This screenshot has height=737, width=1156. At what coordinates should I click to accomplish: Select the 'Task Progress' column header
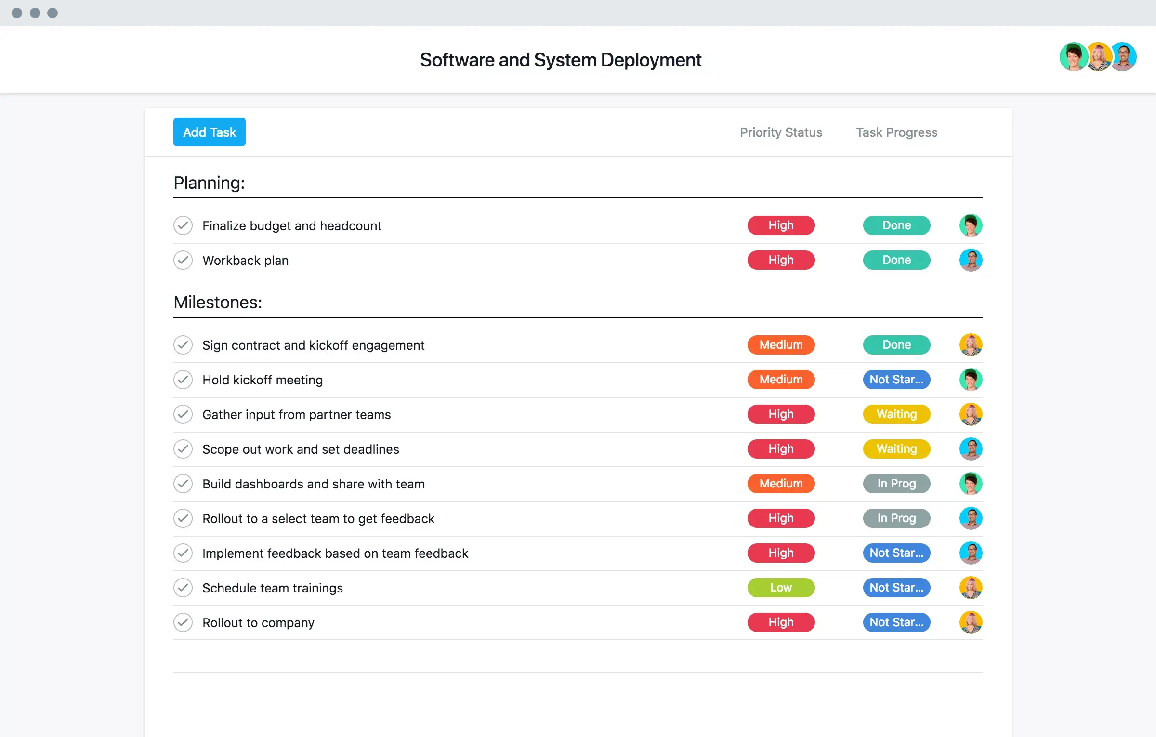click(896, 132)
